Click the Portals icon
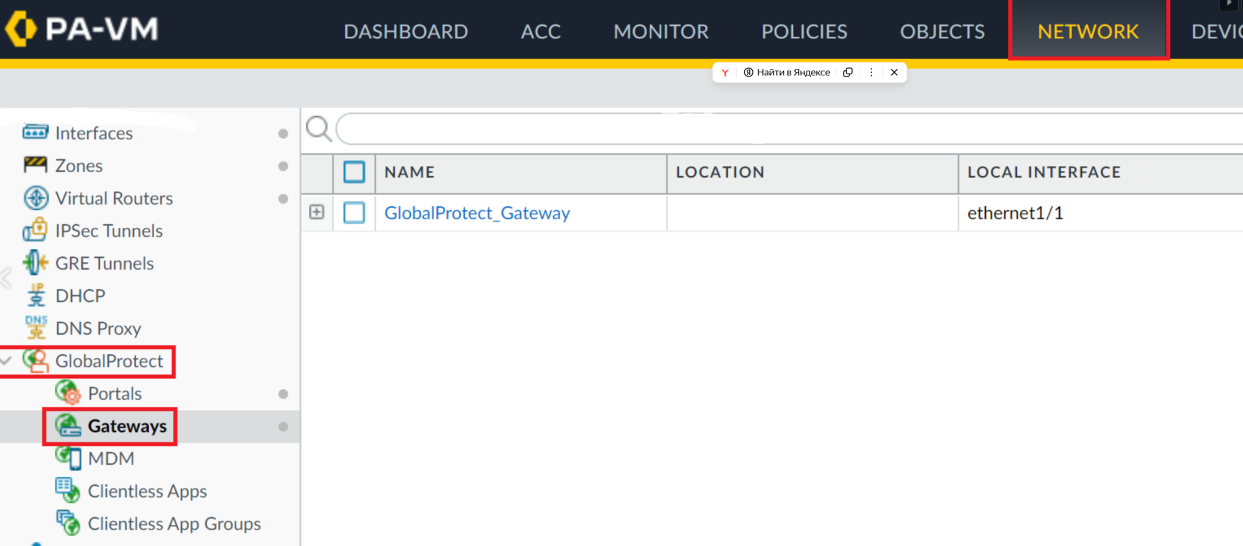 [x=68, y=393]
